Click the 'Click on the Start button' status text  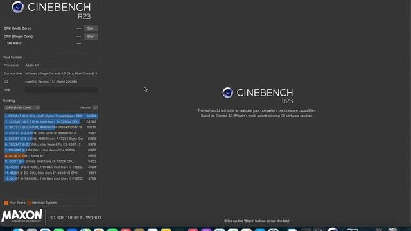257,221
